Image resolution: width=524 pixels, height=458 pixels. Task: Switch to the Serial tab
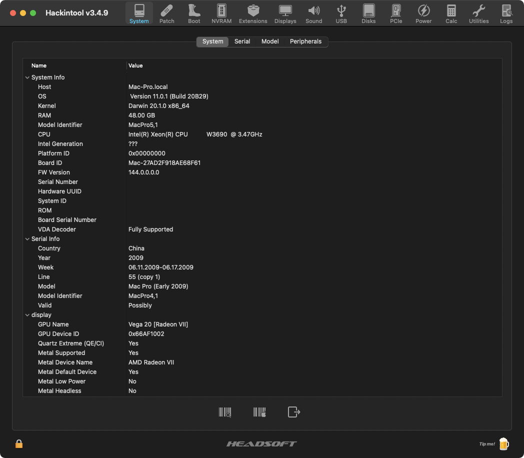242,41
